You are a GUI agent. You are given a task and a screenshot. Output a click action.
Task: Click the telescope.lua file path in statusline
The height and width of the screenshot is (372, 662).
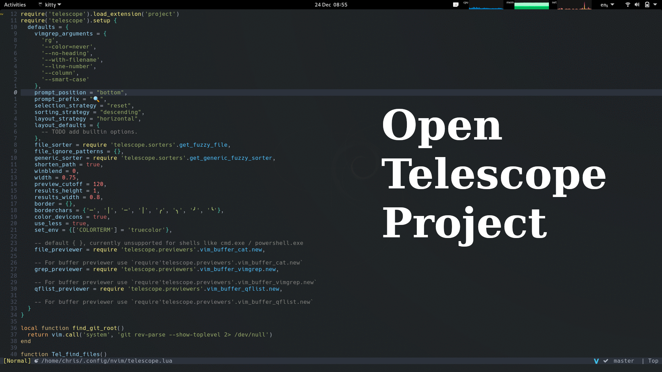[x=107, y=361]
